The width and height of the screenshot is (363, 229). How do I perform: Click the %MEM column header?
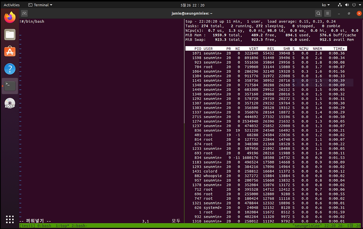pyautogui.click(x=317, y=49)
